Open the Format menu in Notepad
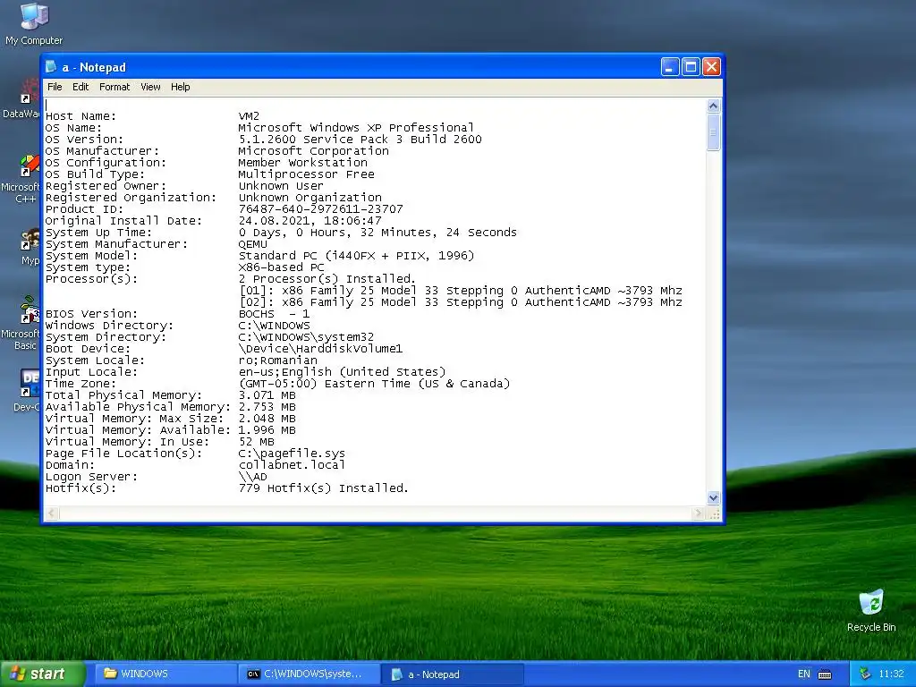916x687 pixels. tap(114, 87)
